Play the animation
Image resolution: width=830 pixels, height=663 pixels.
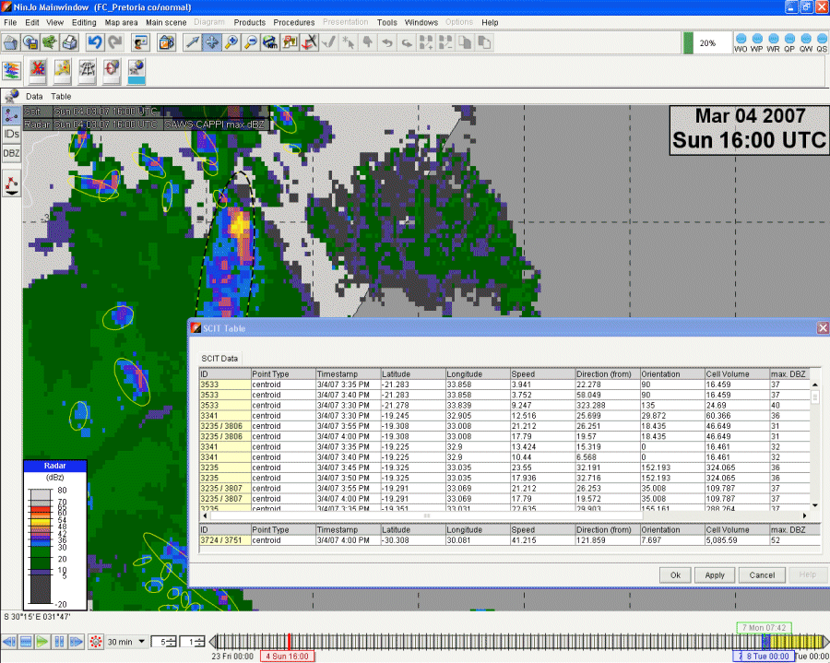[x=42, y=642]
